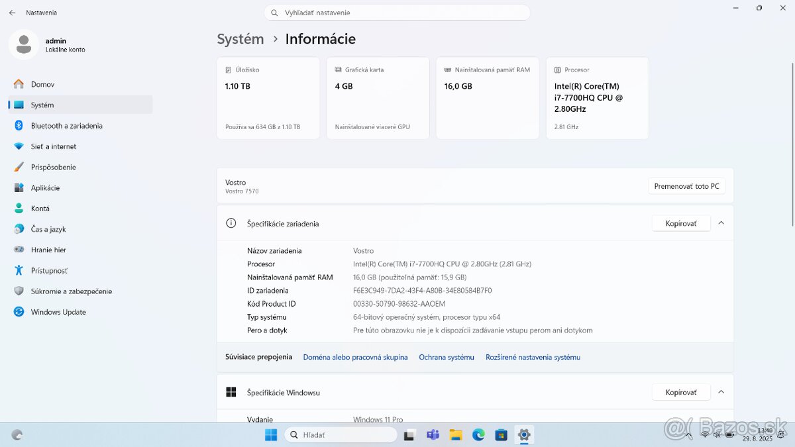Screen dimensions: 795x447
Task: Collapse the Špecifikácie Windowsu section
Action: coord(721,391)
